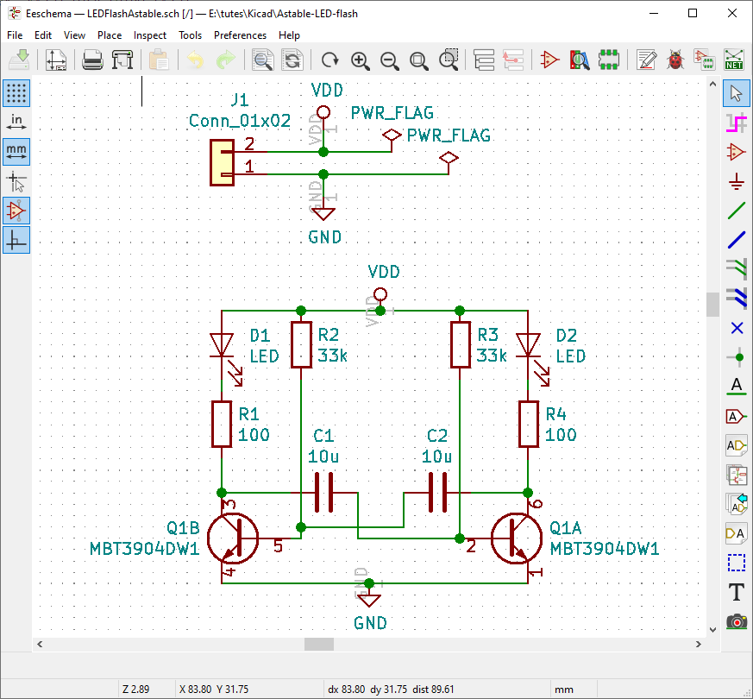The image size is (753, 699).
Task: Select the Place Wire tool
Action: [737, 211]
